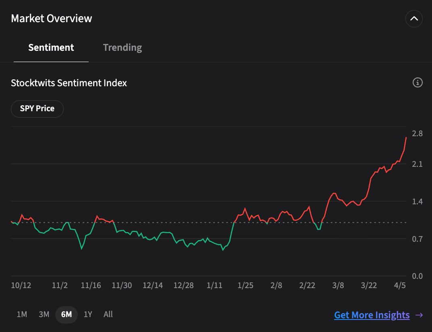The height and width of the screenshot is (332, 432).
Task: Select the 1M time range
Action: [x=22, y=314]
